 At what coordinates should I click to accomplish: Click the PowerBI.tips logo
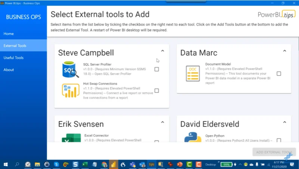(277, 14)
